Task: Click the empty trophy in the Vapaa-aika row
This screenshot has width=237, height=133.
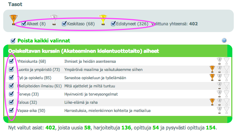Action: (226, 110)
